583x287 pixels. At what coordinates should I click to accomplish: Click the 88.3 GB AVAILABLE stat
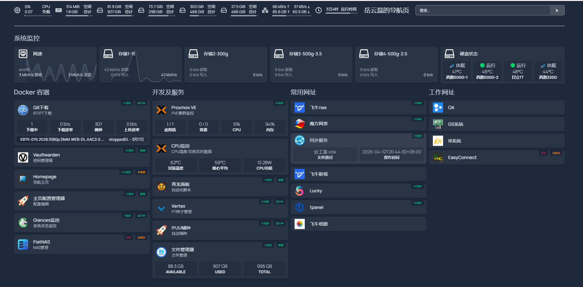pos(176,269)
